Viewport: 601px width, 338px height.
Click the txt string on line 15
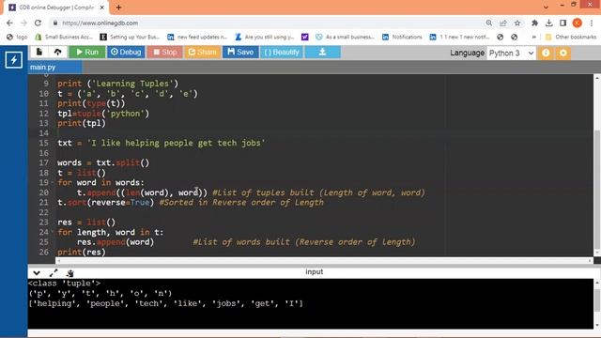(x=176, y=143)
